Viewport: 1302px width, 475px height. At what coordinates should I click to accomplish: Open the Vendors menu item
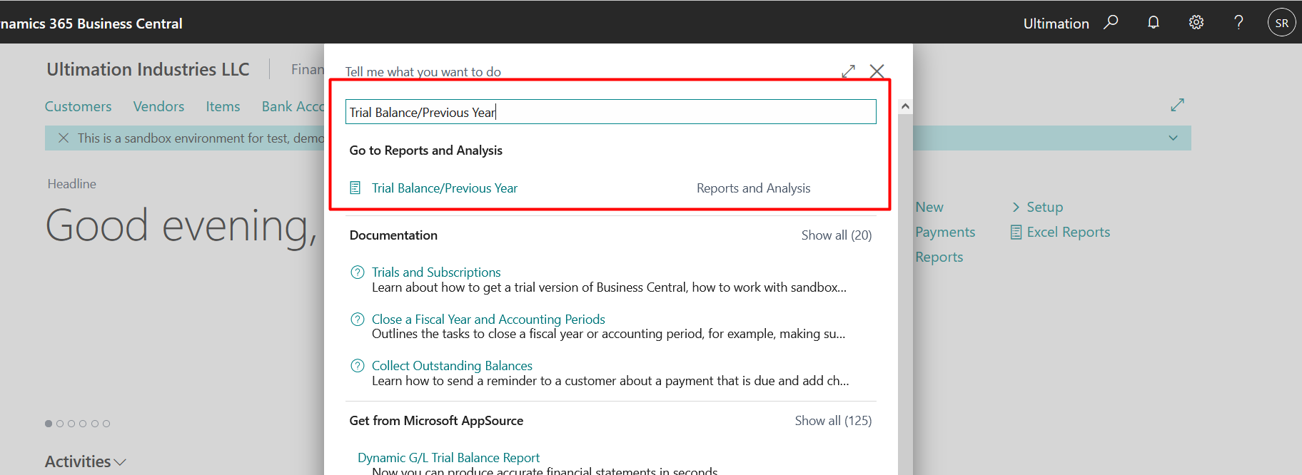158,106
